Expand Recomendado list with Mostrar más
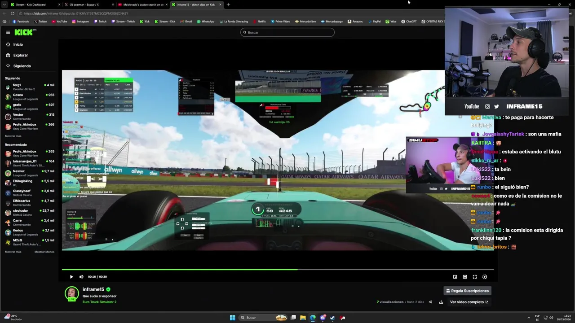The image size is (575, 323). pos(13,252)
